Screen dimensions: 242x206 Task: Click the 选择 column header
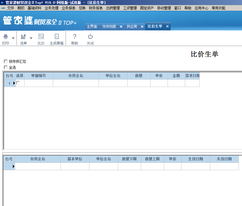click(x=20, y=76)
